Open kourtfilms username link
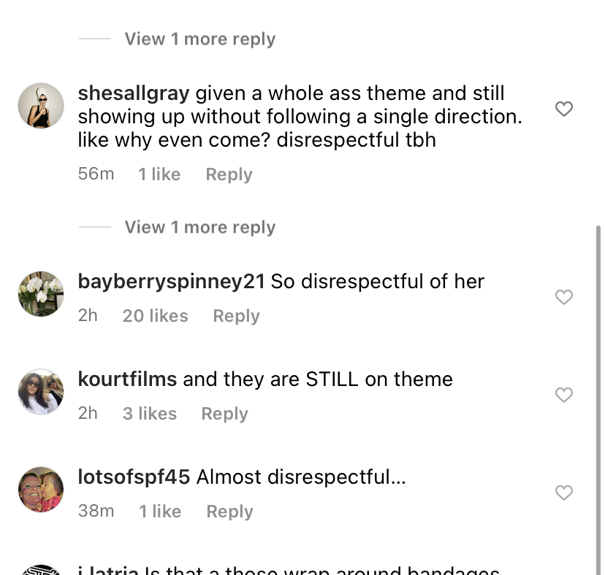The image size is (605, 575). point(127,379)
